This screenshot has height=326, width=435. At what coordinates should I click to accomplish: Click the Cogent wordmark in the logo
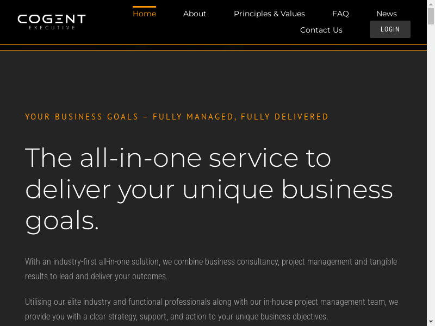coord(52,20)
